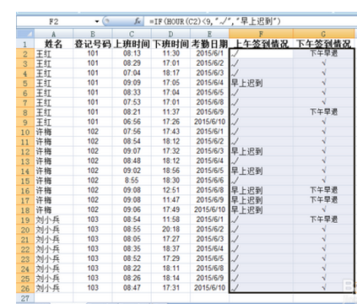
Task: Click 登记号码 102 in row 13
Action: [93, 161]
